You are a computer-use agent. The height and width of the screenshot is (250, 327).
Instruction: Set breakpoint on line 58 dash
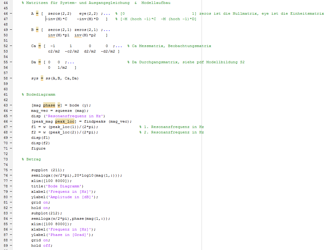[11, 78]
